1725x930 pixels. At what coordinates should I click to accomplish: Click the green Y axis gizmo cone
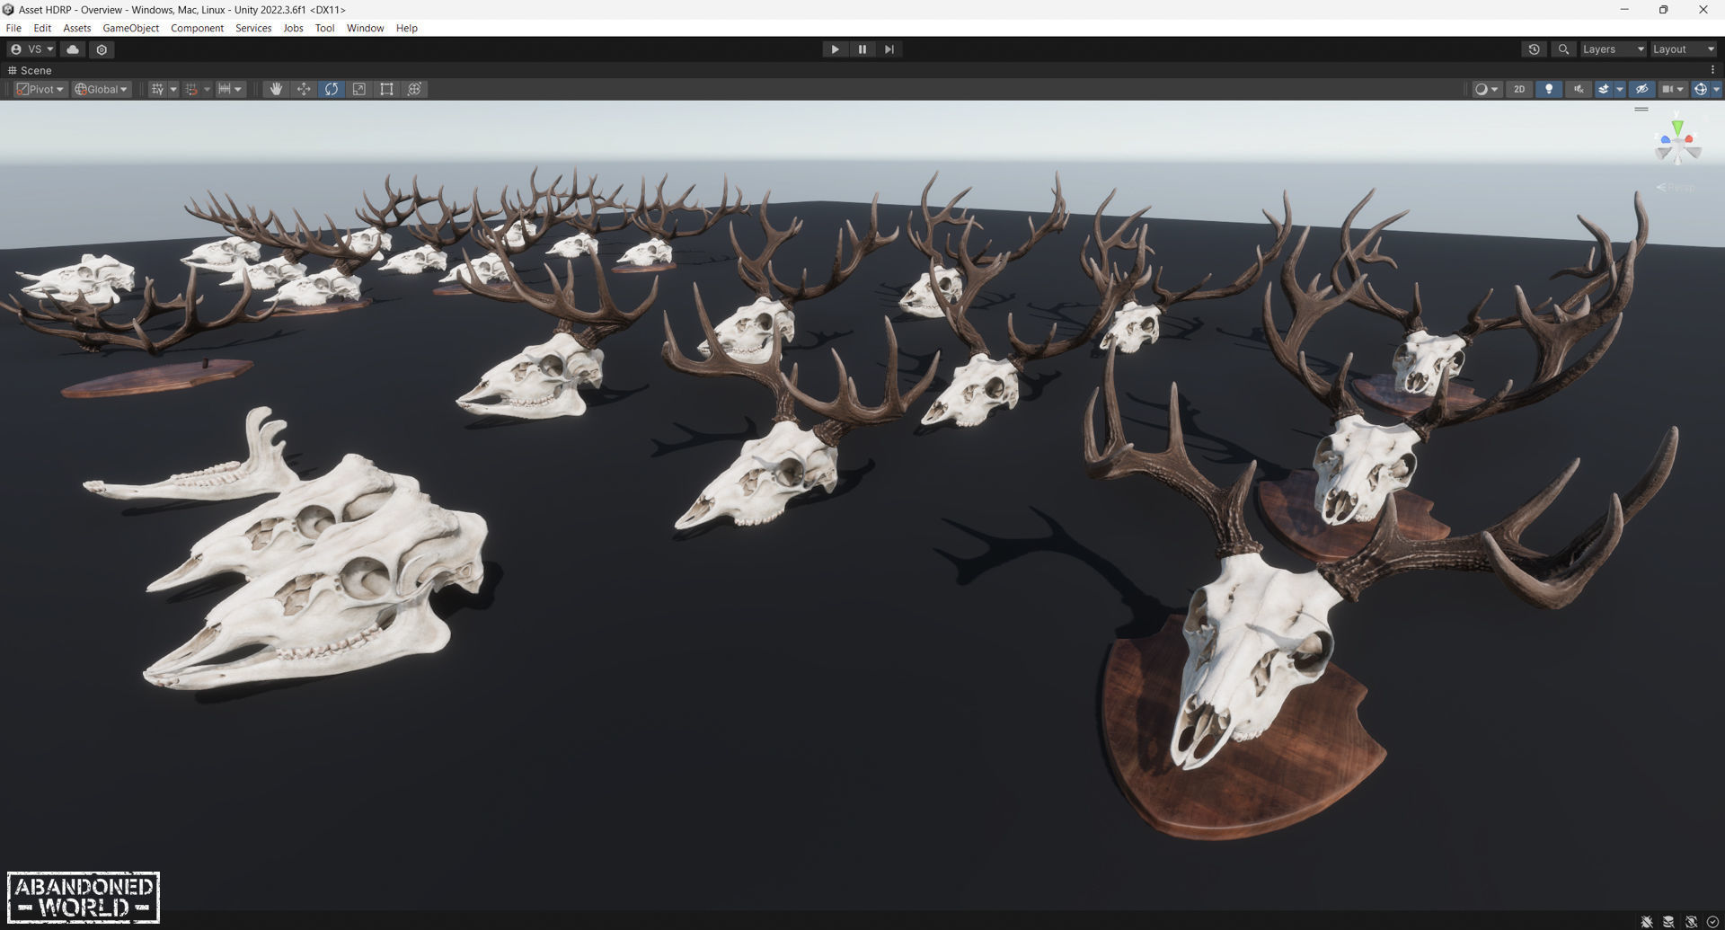click(x=1677, y=128)
